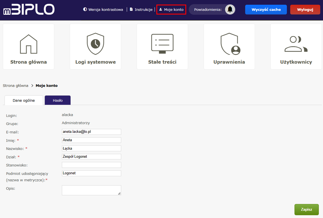Focus the Nazwisko input field
Viewport: 323px width, 218px height.
tap(91, 148)
